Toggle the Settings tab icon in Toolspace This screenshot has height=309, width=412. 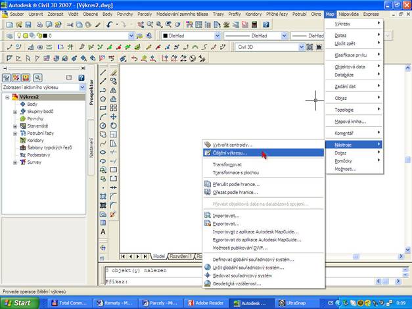pos(16,78)
